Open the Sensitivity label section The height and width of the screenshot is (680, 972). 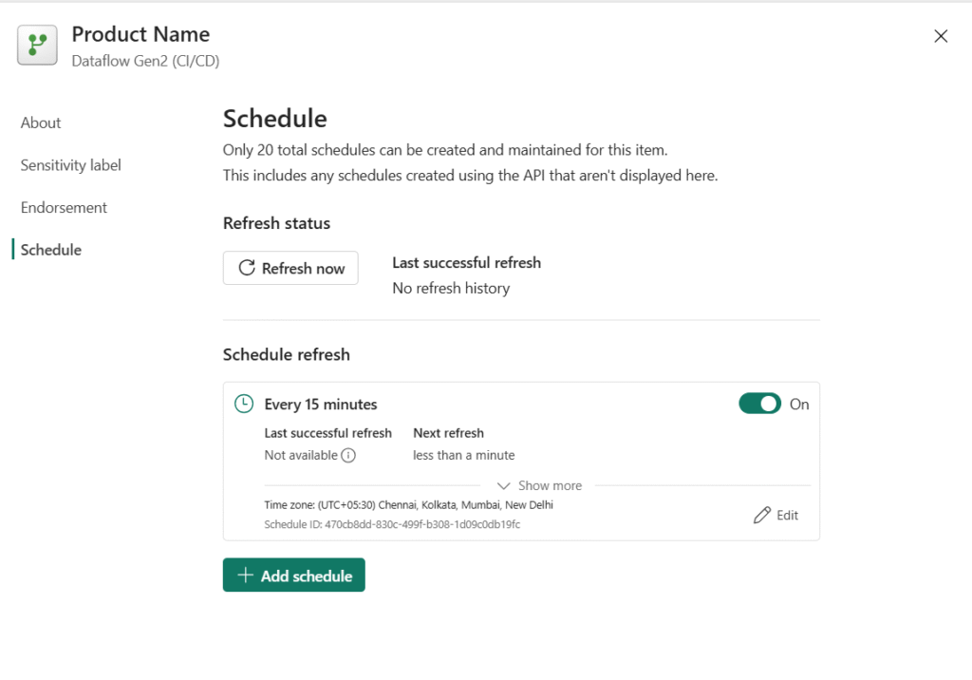click(x=70, y=165)
